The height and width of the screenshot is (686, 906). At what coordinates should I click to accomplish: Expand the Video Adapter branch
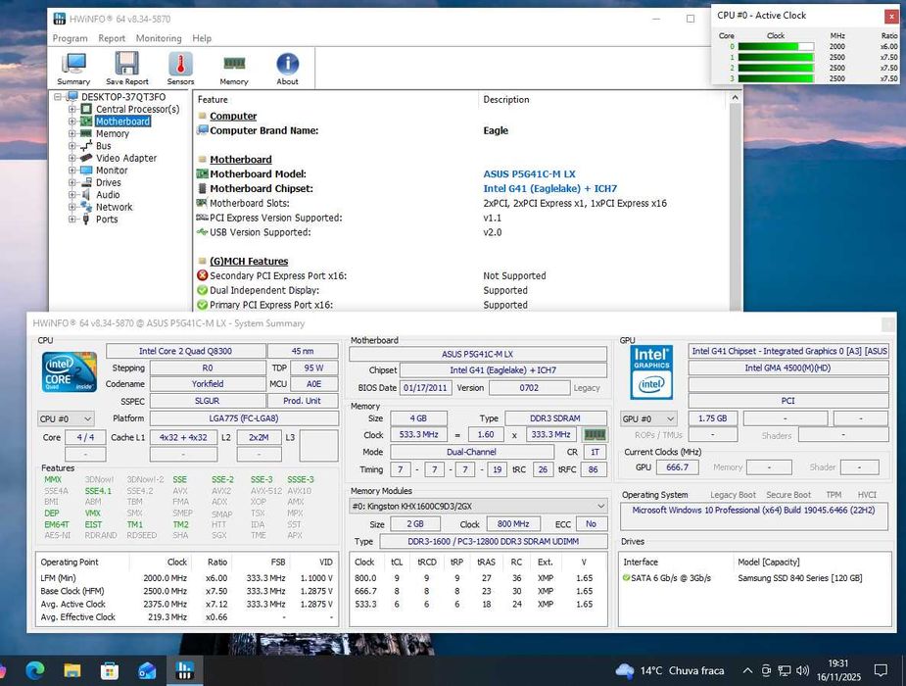72,158
